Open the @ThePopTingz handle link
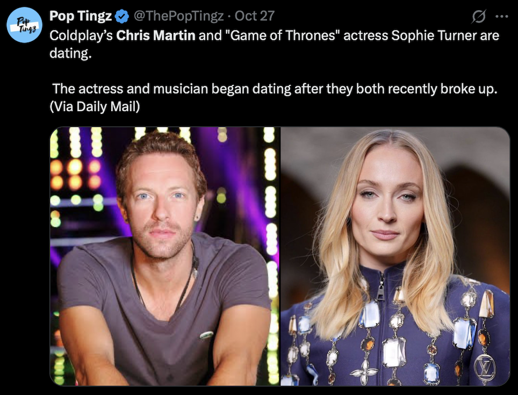 pos(178,16)
